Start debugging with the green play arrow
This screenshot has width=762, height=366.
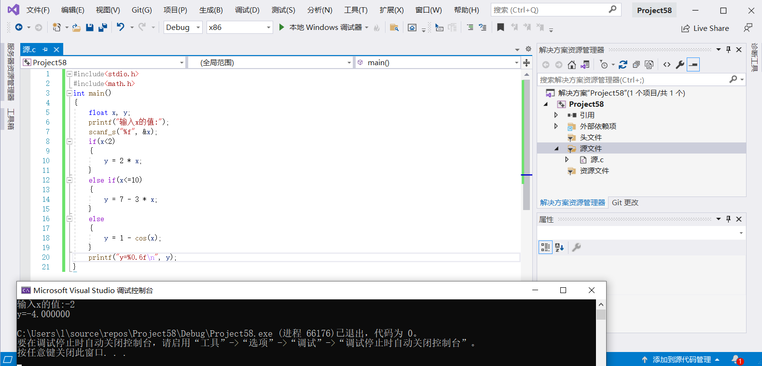click(x=282, y=28)
